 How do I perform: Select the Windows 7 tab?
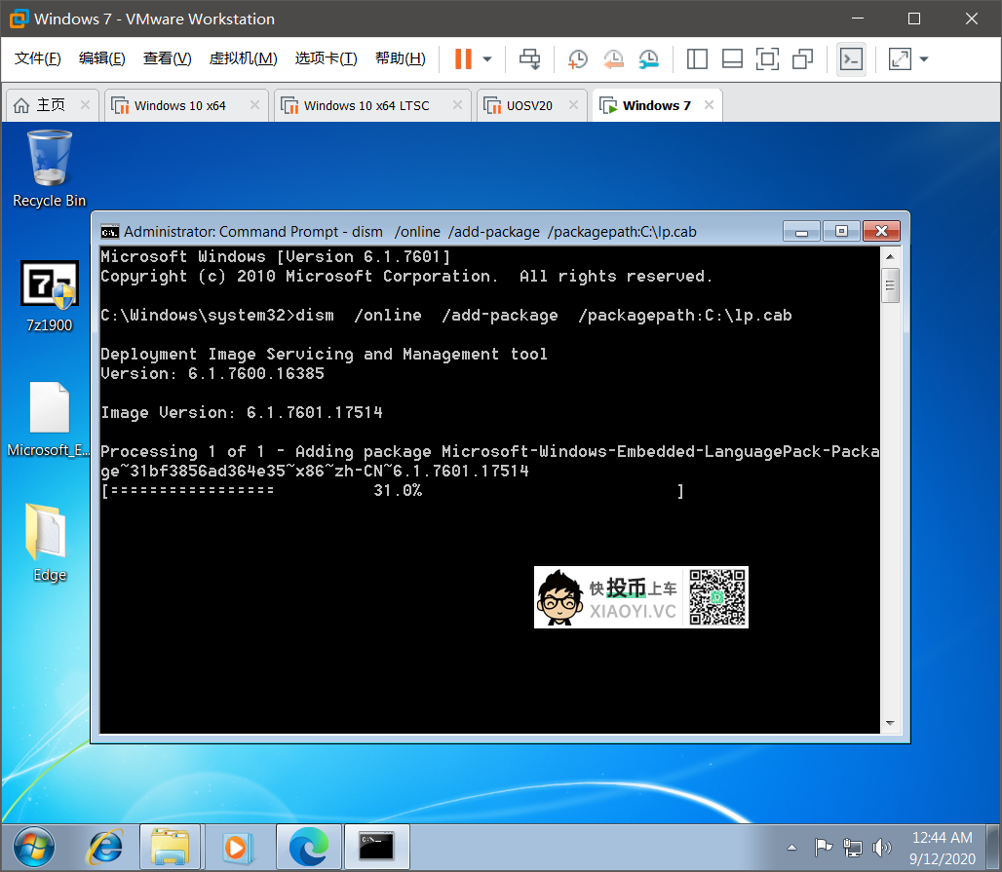click(x=656, y=105)
